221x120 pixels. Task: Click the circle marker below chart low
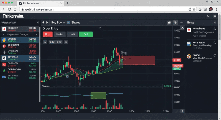(x=80, y=84)
